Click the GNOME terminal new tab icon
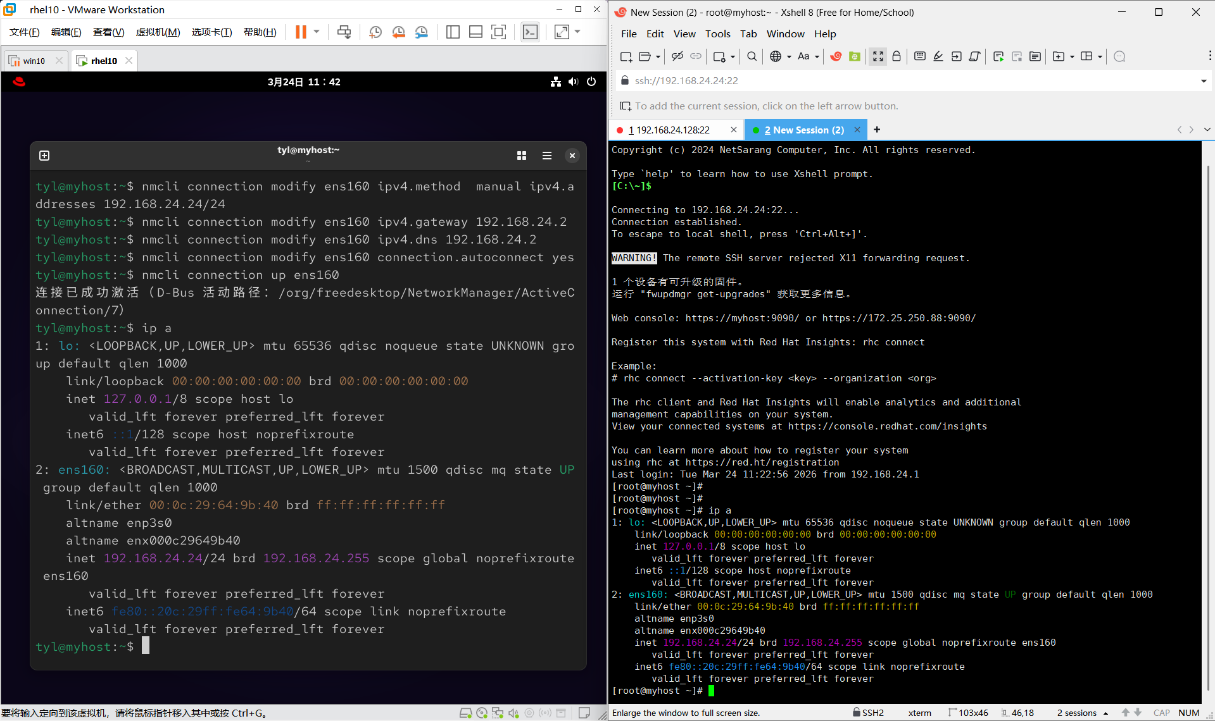Viewport: 1215px width, 721px height. pyautogui.click(x=44, y=156)
